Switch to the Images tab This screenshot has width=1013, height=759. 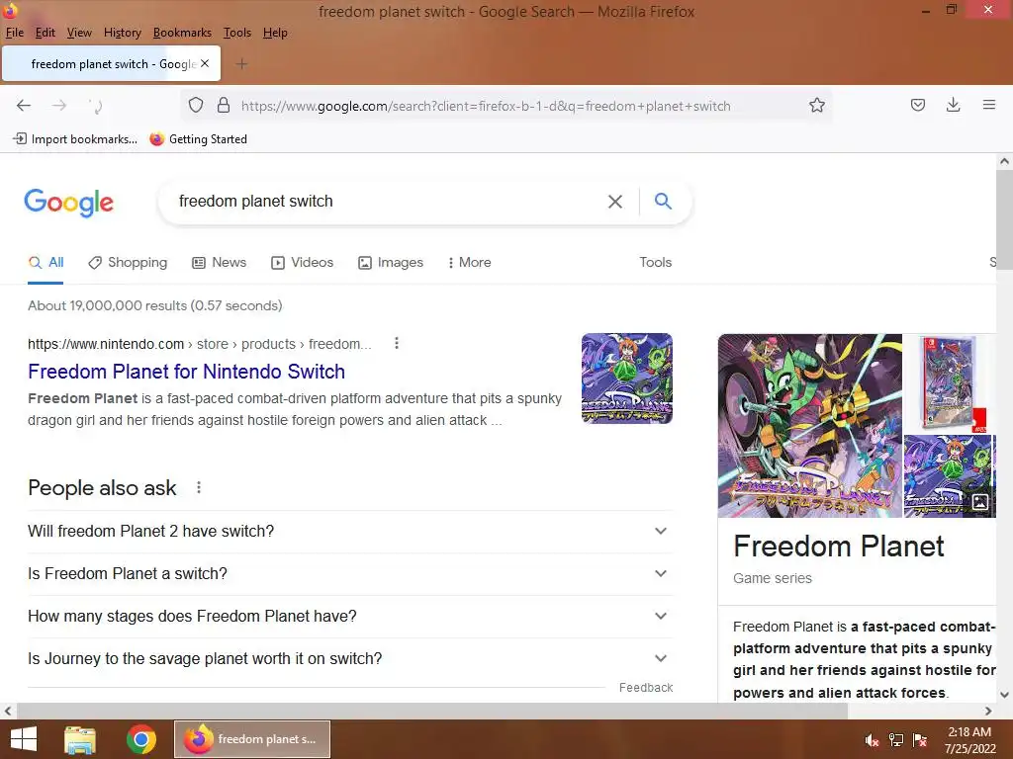pos(391,262)
